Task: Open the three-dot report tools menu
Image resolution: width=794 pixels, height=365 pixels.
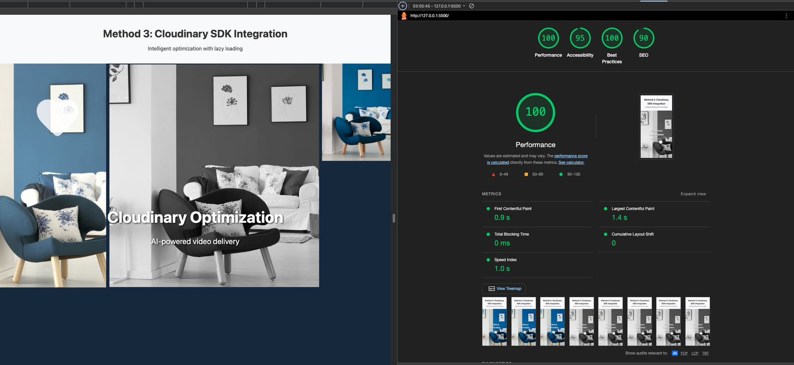Action: point(786,16)
